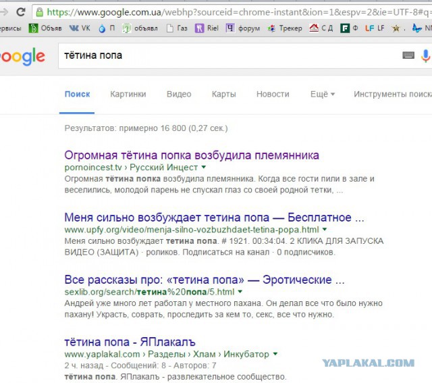Open the green F Ф bookmark
432x383 pixels.
click(x=349, y=28)
